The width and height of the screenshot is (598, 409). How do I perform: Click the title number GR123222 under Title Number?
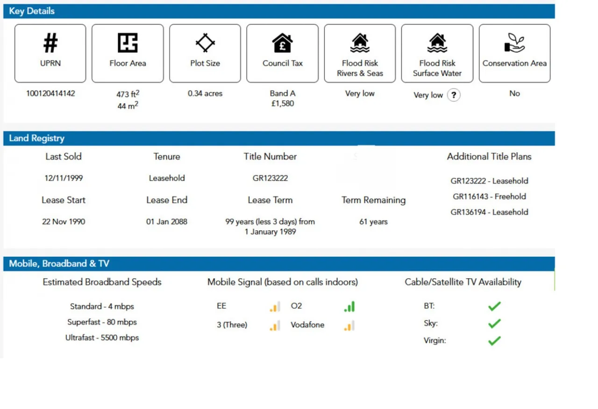270,178
